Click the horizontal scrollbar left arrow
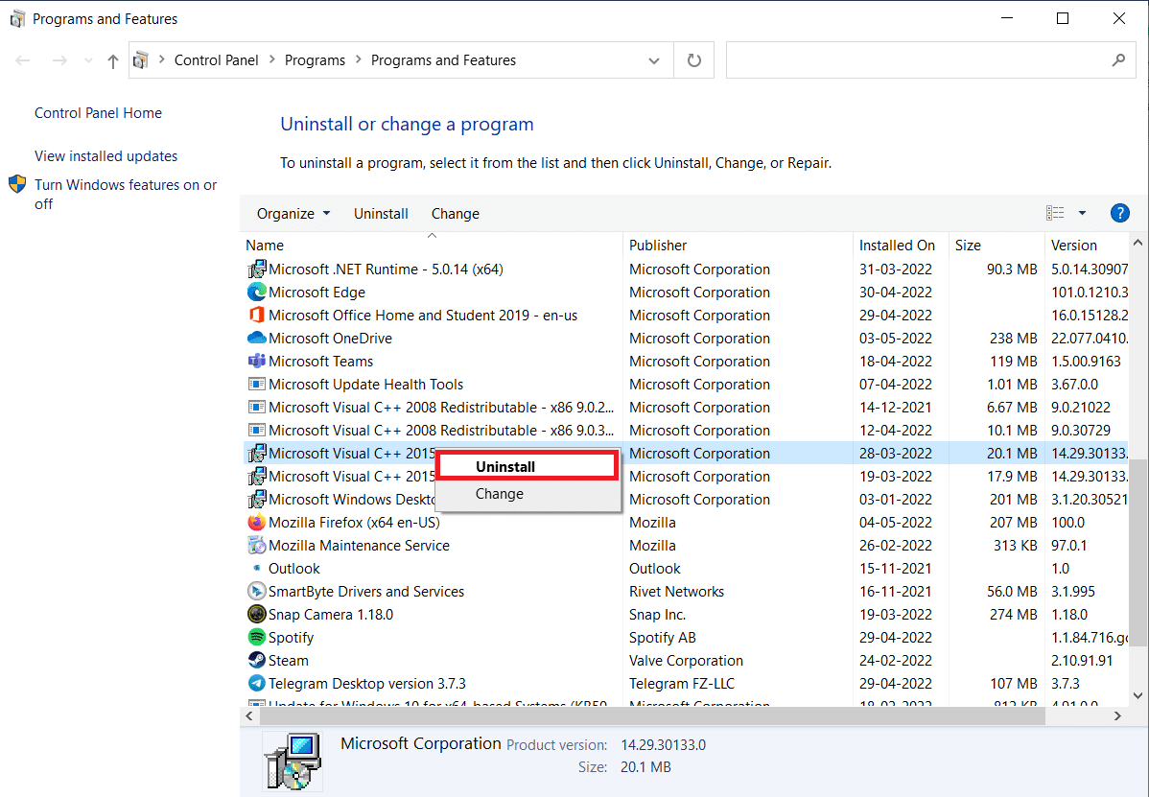 (250, 715)
